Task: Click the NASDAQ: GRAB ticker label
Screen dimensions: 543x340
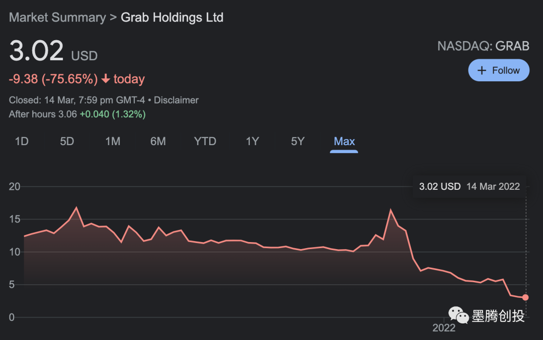Action: tap(483, 46)
